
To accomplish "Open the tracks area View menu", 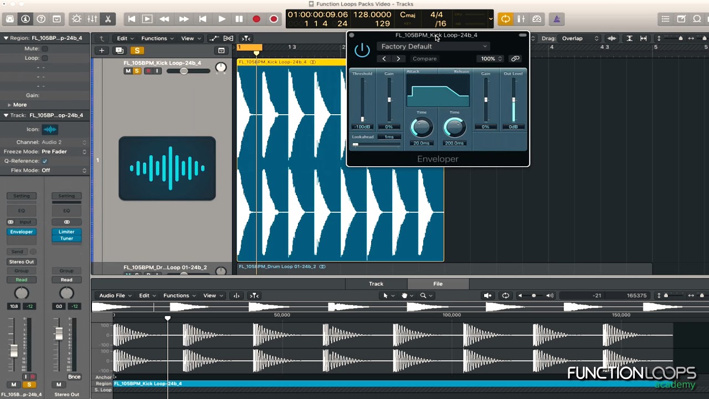I will coord(191,38).
